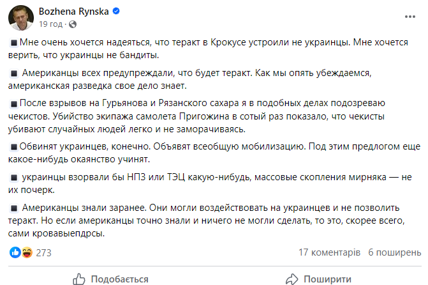Open the "17 коментарів" comments link
This screenshot has width=428, height=285.
328,253
